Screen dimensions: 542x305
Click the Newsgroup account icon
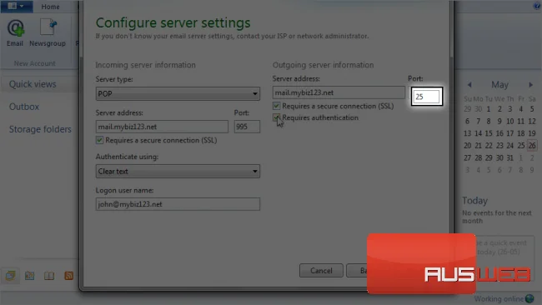(x=48, y=32)
